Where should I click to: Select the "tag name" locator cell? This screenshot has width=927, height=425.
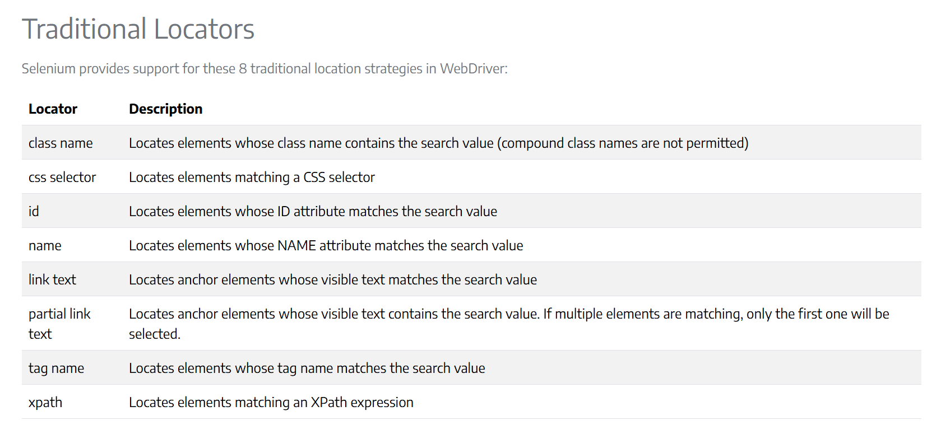pyautogui.click(x=56, y=368)
